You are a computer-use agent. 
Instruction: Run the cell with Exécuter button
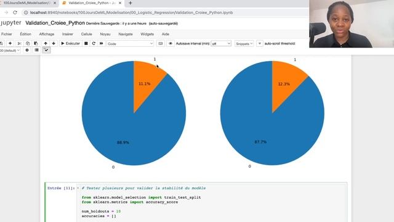(x=71, y=44)
